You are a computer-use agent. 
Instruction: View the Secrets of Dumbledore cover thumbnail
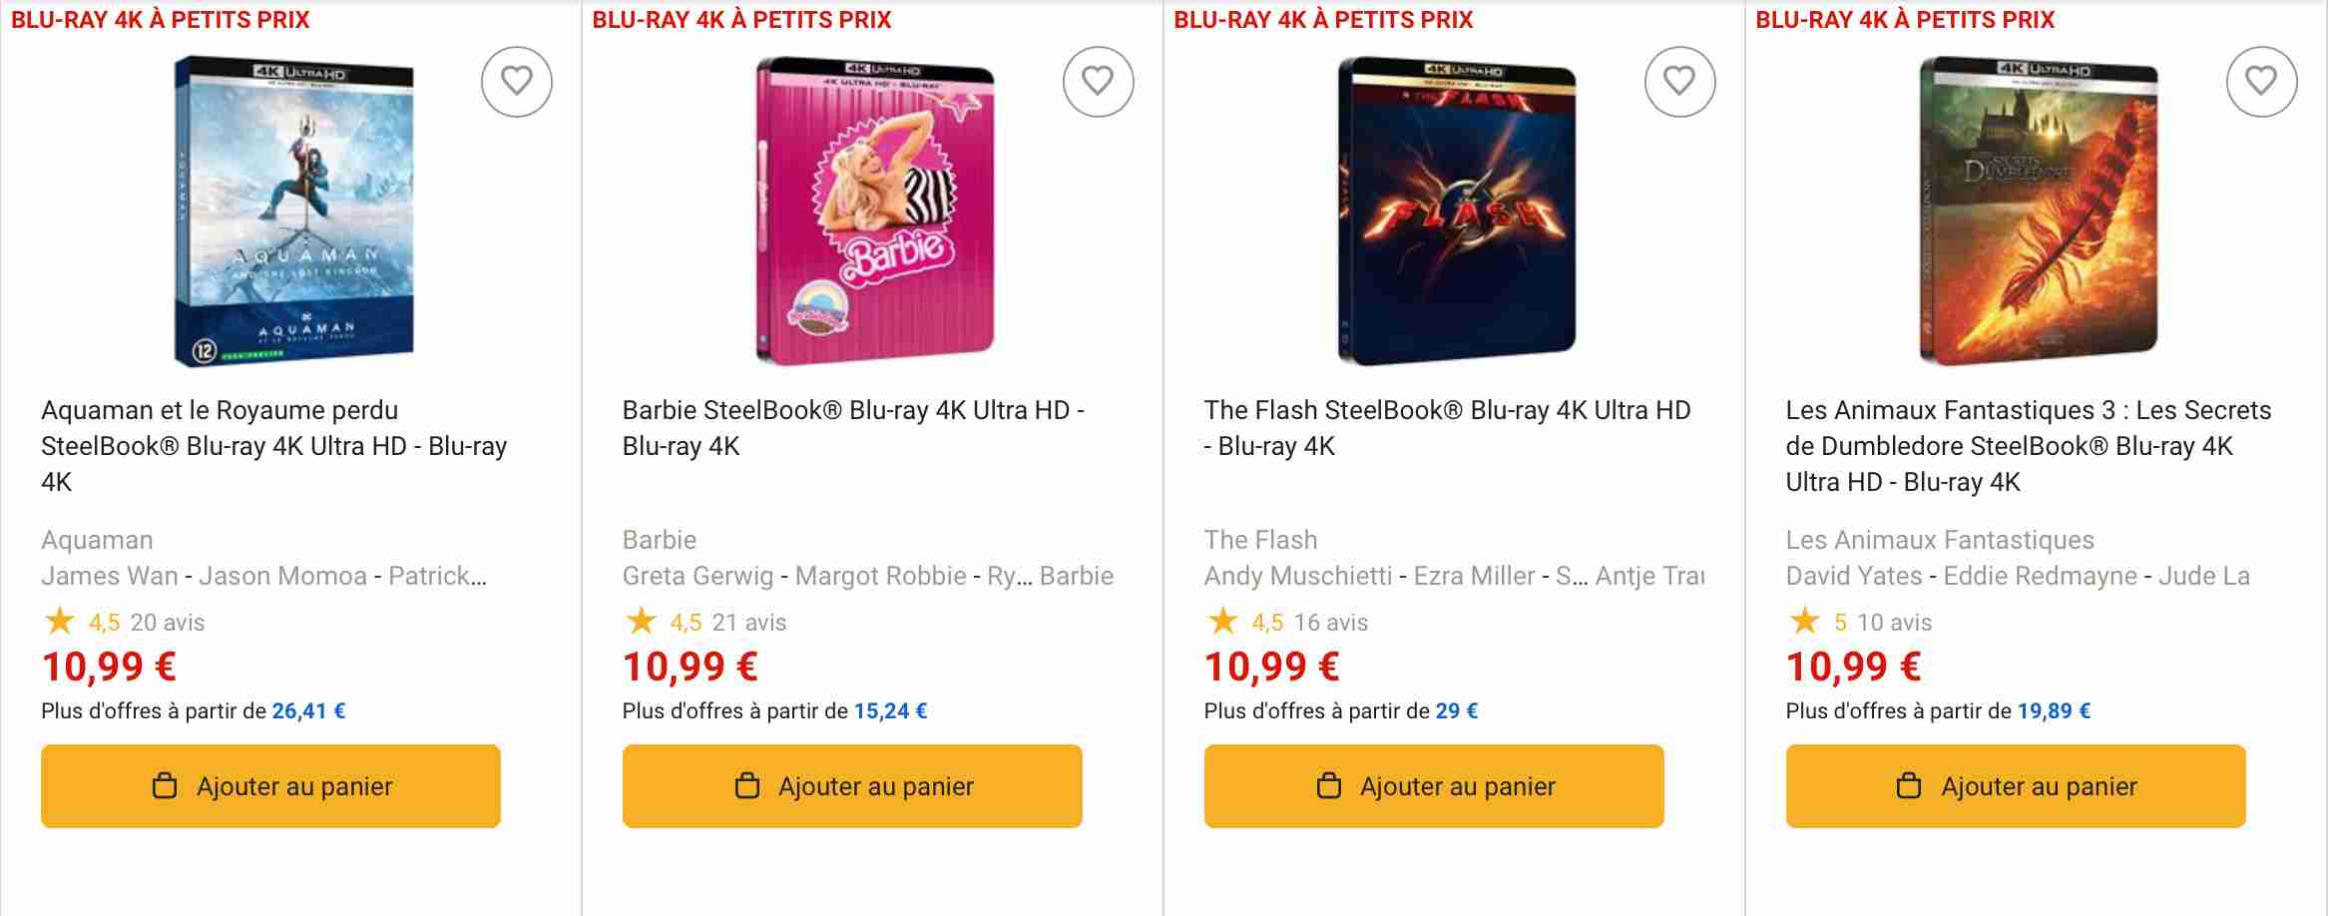[2039, 211]
